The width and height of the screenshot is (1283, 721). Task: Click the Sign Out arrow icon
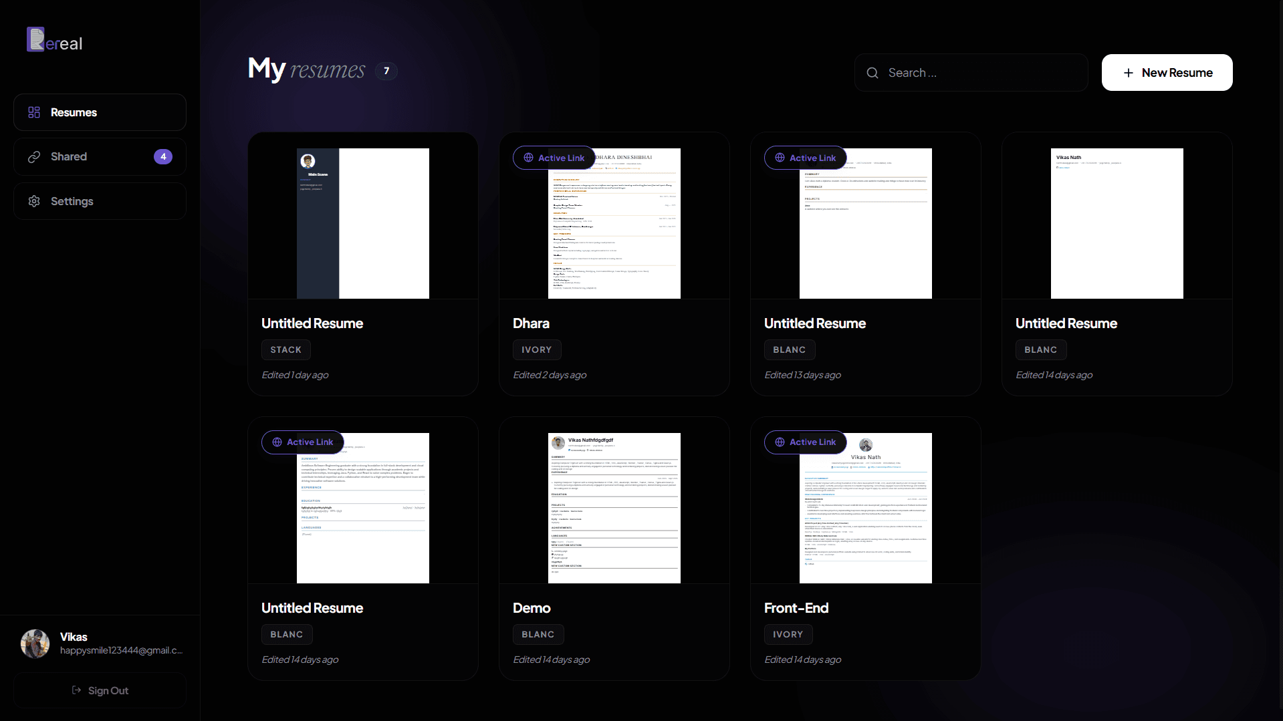pyautogui.click(x=76, y=690)
